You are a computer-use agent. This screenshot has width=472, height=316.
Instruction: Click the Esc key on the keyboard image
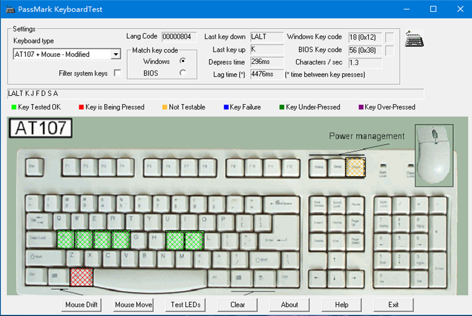tap(34, 167)
